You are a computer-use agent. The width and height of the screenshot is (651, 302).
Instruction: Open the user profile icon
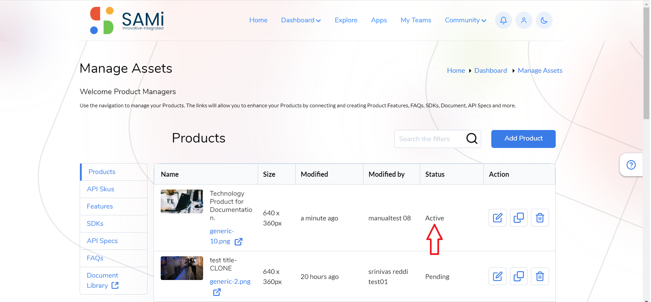(524, 20)
